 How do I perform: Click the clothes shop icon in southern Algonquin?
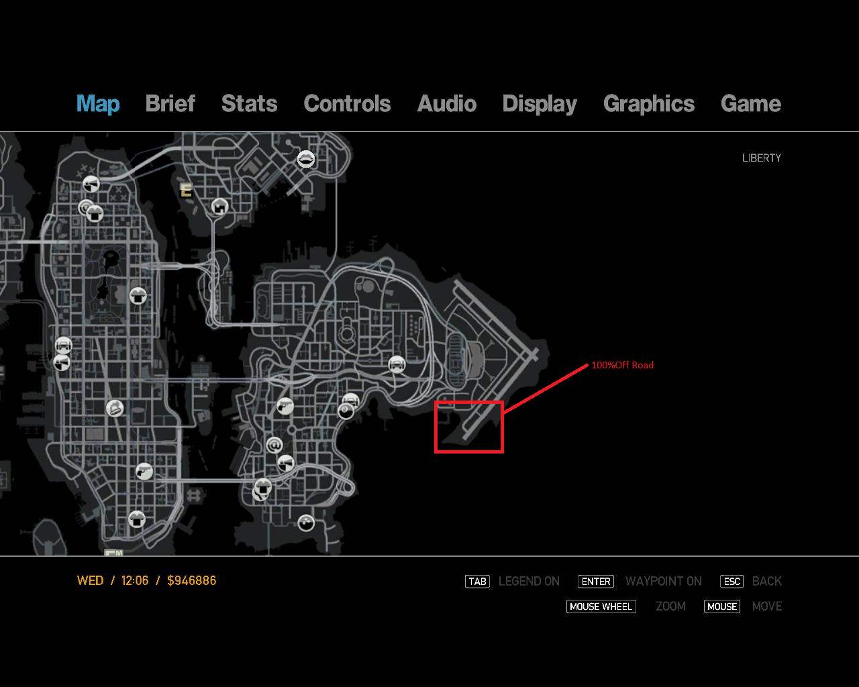[137, 519]
